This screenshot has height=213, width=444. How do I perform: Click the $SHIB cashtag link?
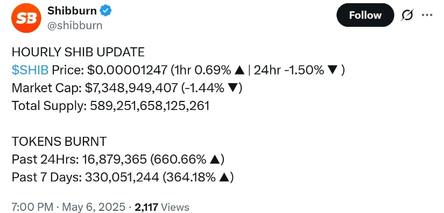30,70
